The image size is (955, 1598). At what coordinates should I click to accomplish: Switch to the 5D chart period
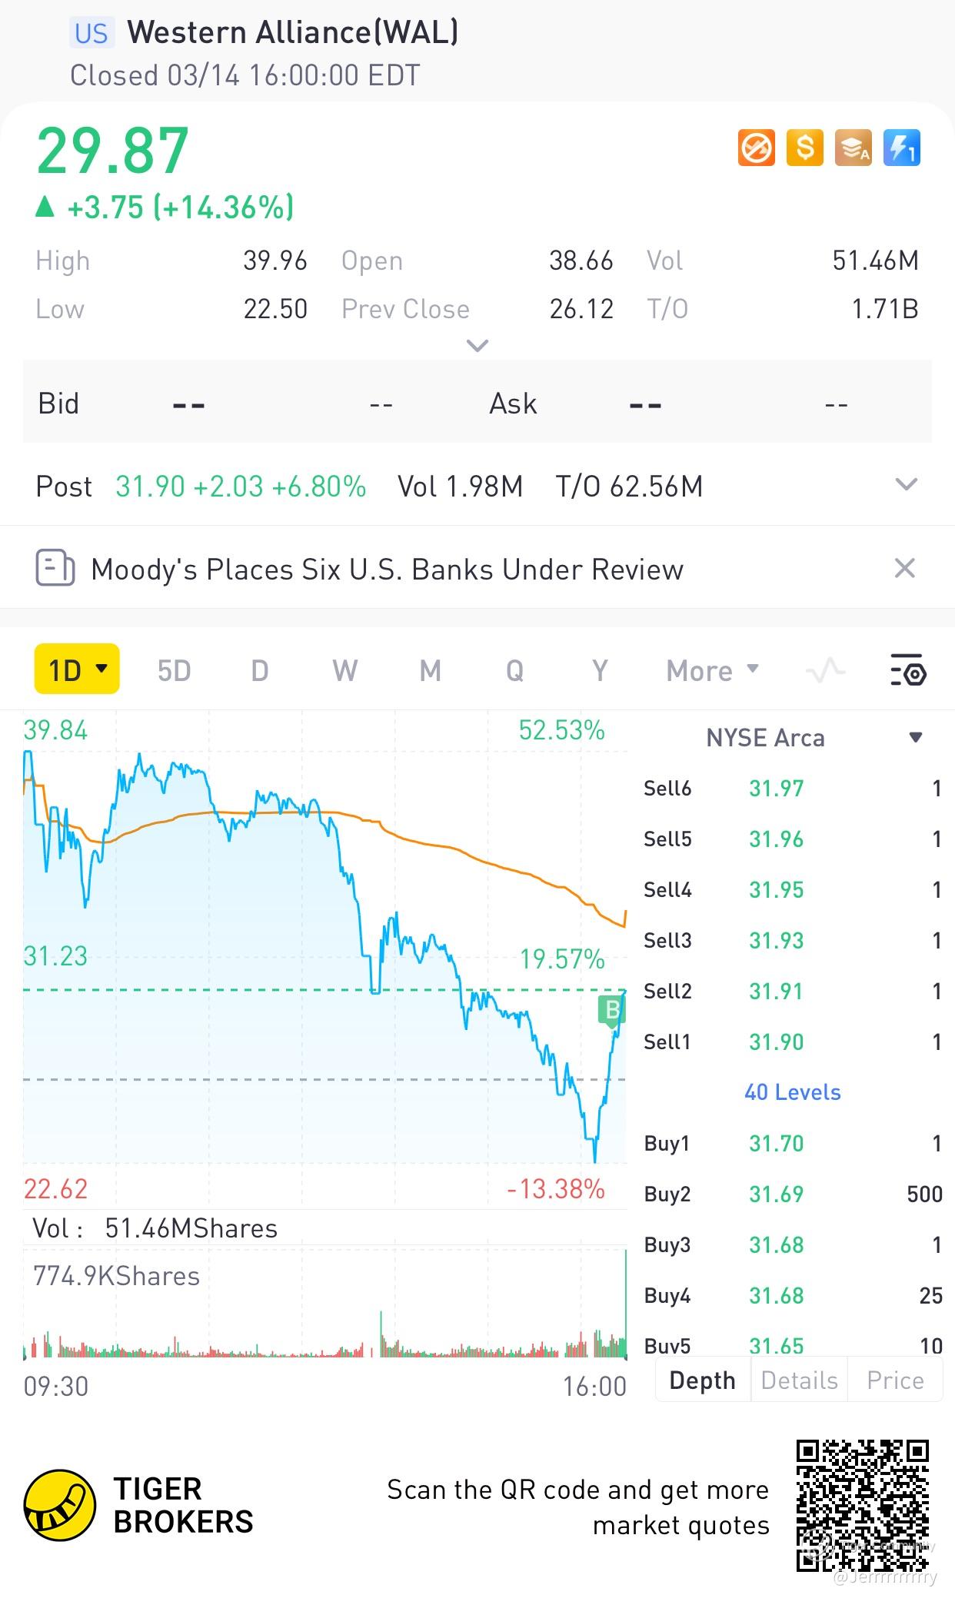174,670
